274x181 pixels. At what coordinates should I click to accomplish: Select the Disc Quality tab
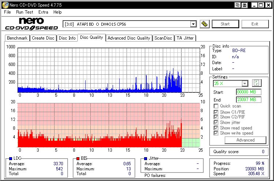pos(91,37)
